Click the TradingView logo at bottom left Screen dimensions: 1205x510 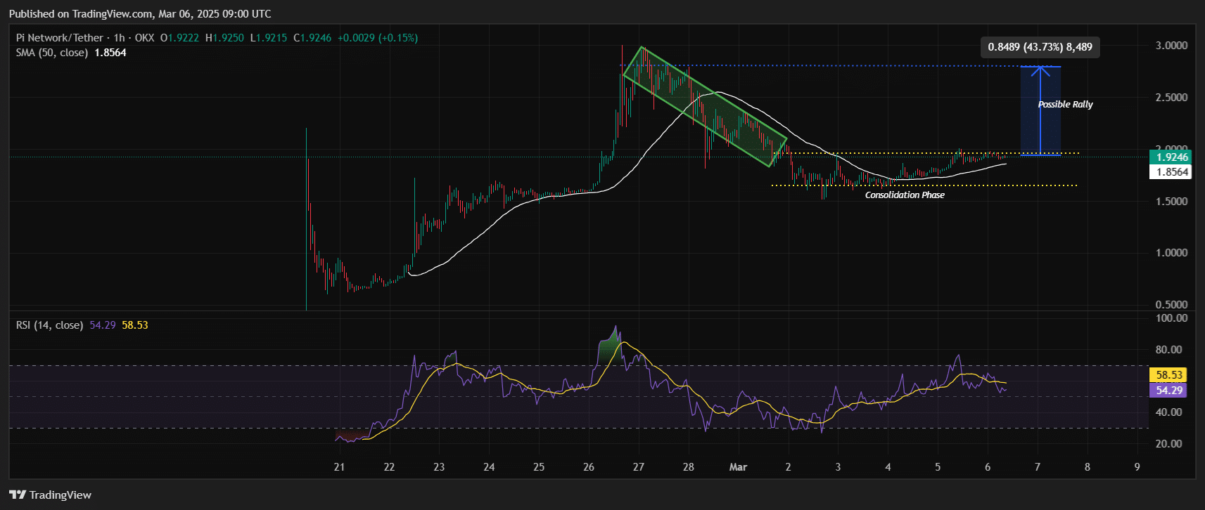point(51,495)
